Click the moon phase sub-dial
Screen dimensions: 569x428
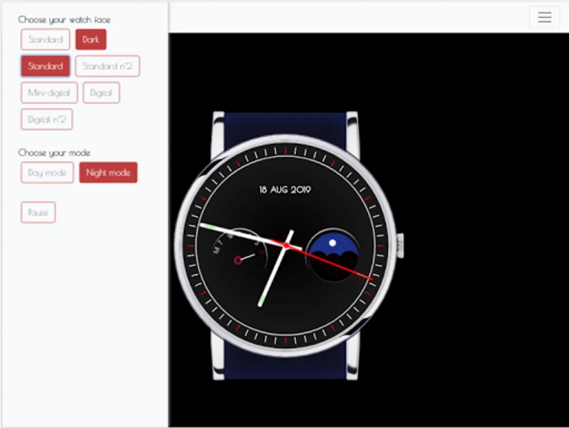[333, 255]
